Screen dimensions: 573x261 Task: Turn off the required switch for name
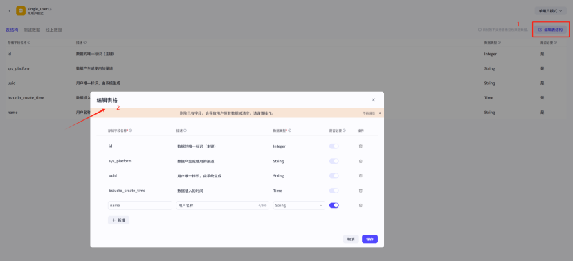pos(334,206)
